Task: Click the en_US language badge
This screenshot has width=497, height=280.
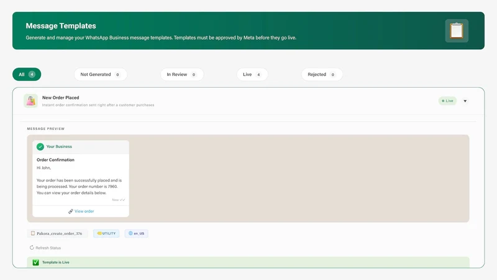Action: pos(136,233)
